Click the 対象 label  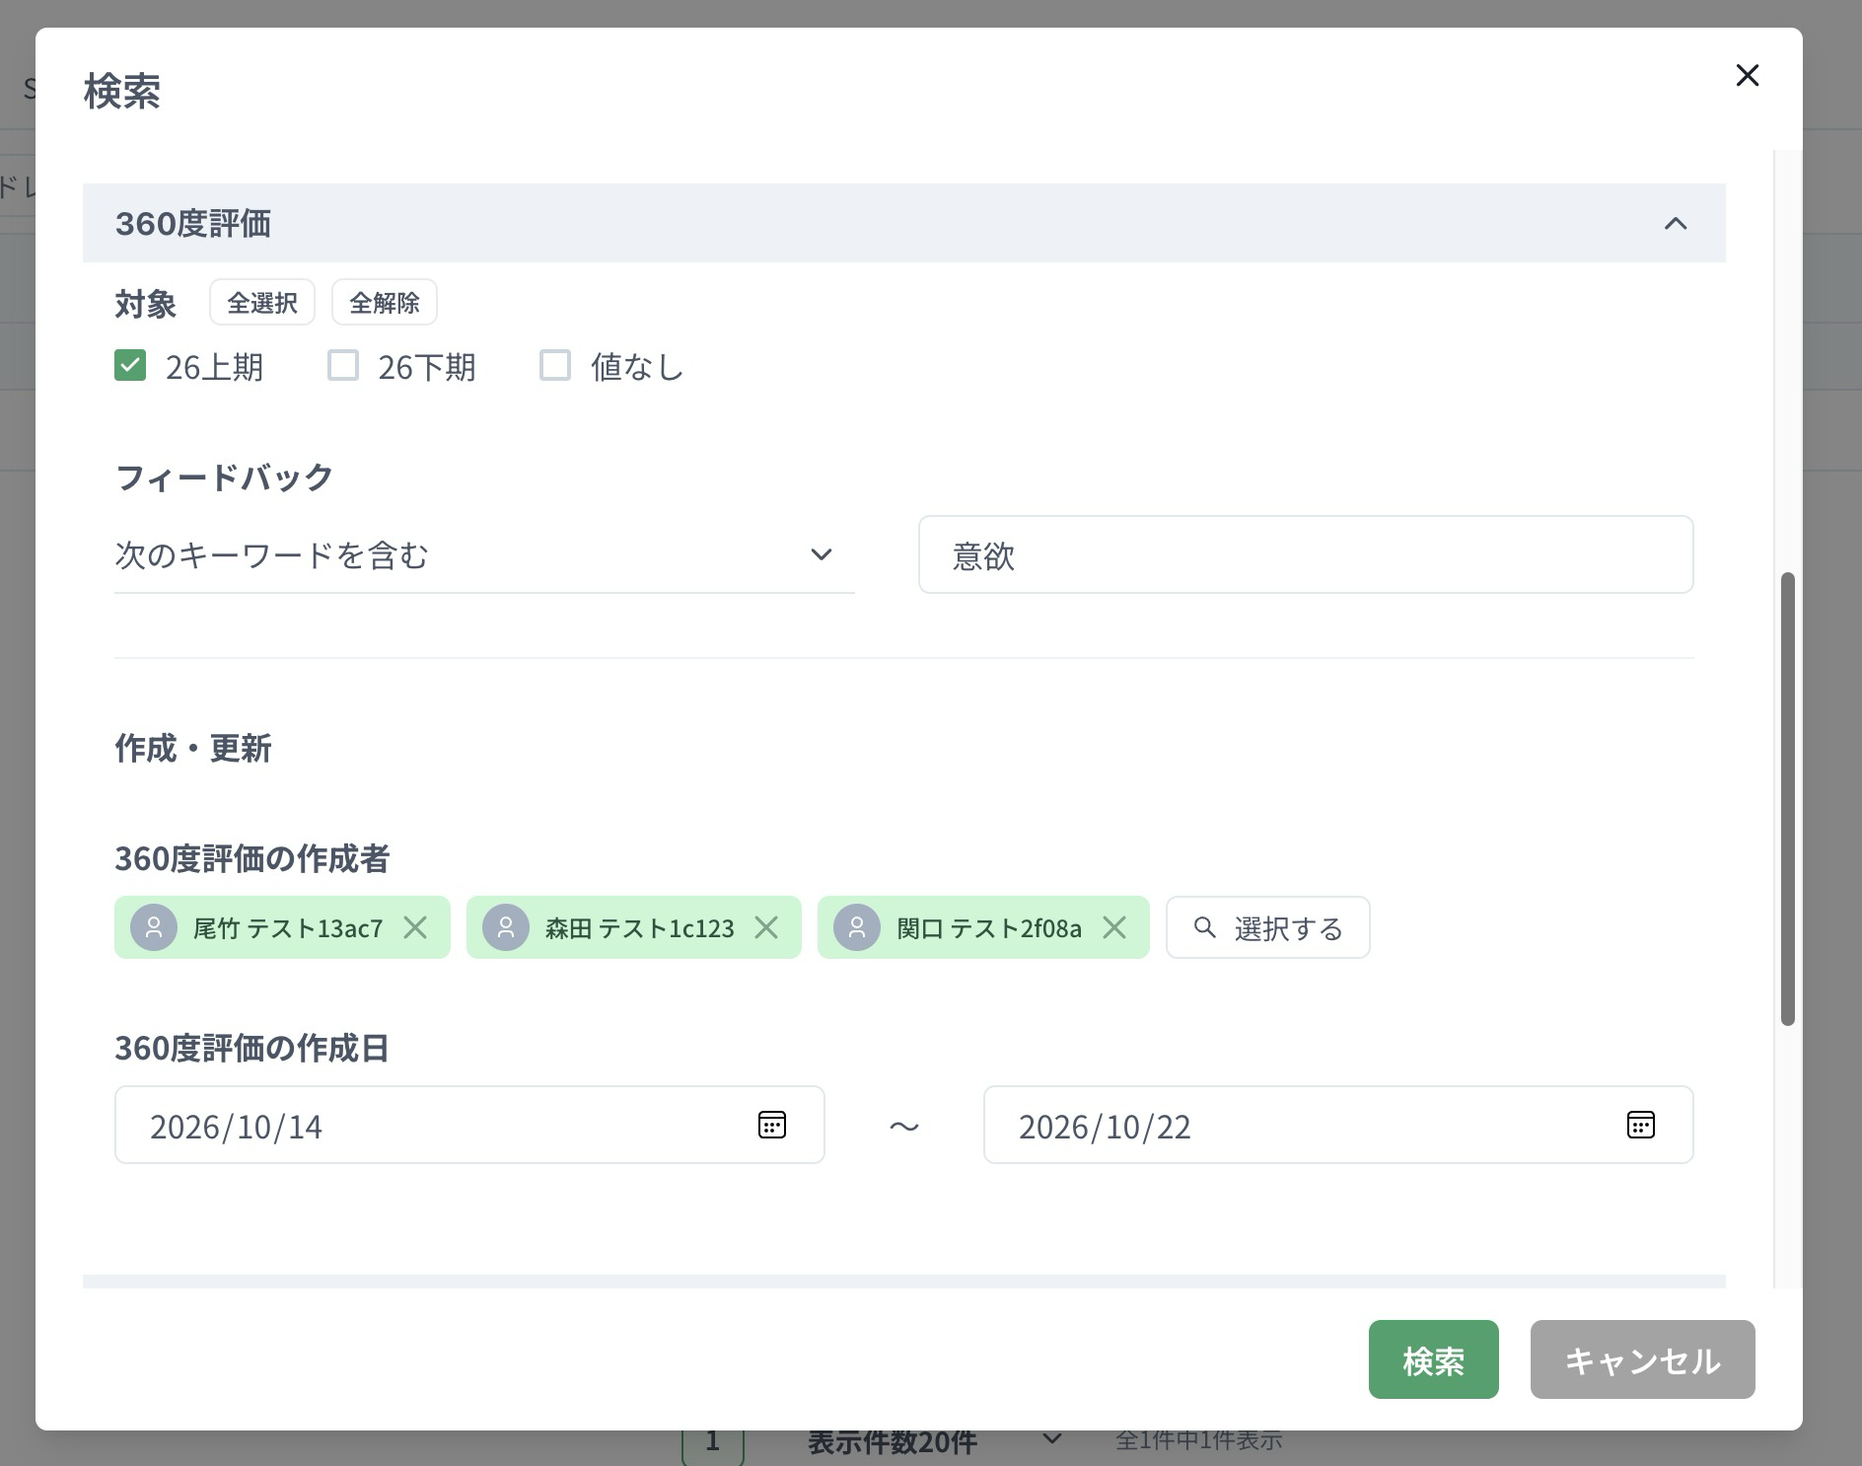coord(146,304)
